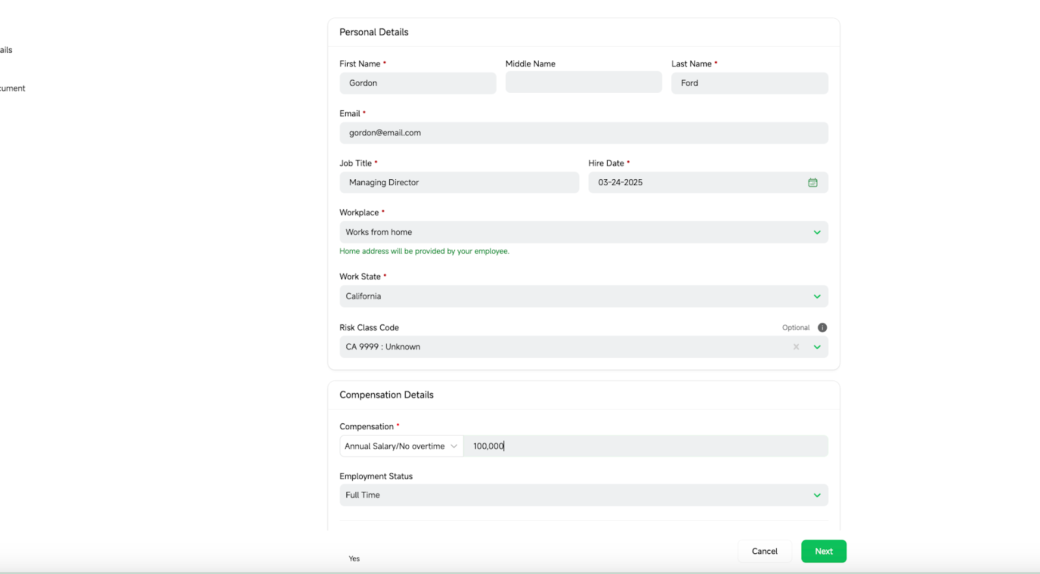This screenshot has height=574, width=1040.
Task: Click the 'Personal Details' section heading
Action: (x=374, y=32)
